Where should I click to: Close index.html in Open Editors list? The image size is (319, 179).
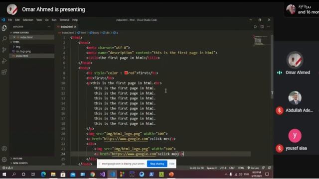click(14, 37)
